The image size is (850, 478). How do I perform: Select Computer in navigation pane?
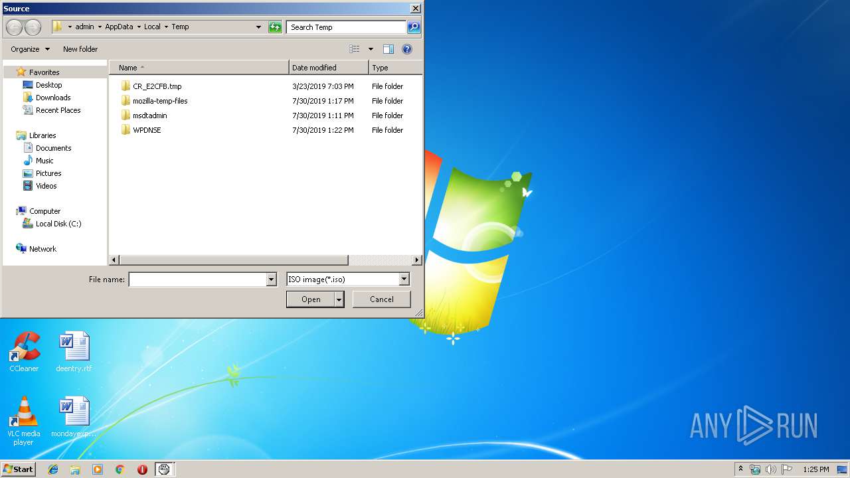click(44, 211)
